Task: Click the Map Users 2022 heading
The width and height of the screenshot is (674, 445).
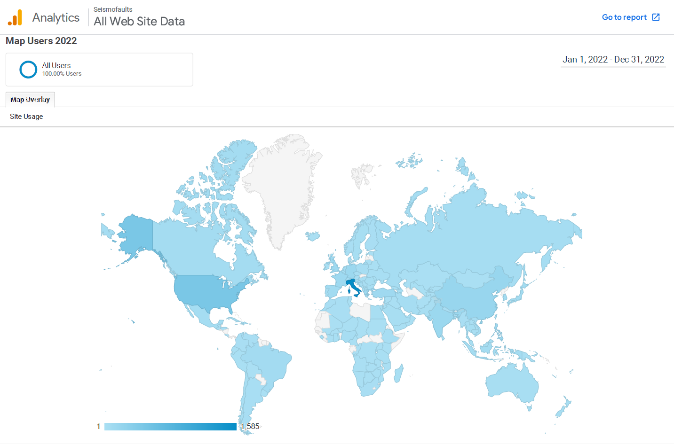Action: [41, 41]
